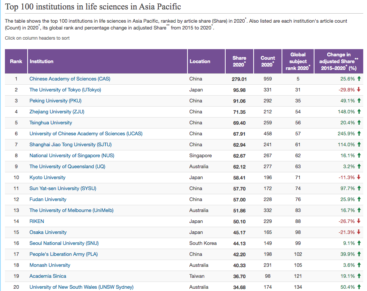Open The University of Tokyo (UTokyo) link
The image size is (367, 291).
click(x=65, y=90)
